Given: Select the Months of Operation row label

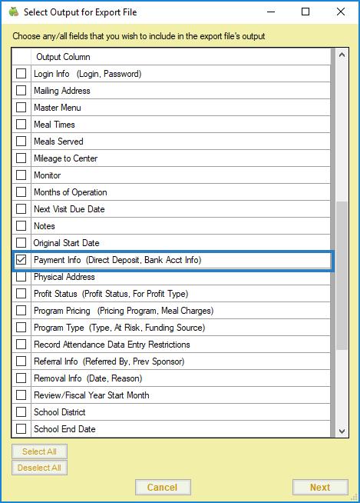Looking at the screenshot, I should 71,192.
